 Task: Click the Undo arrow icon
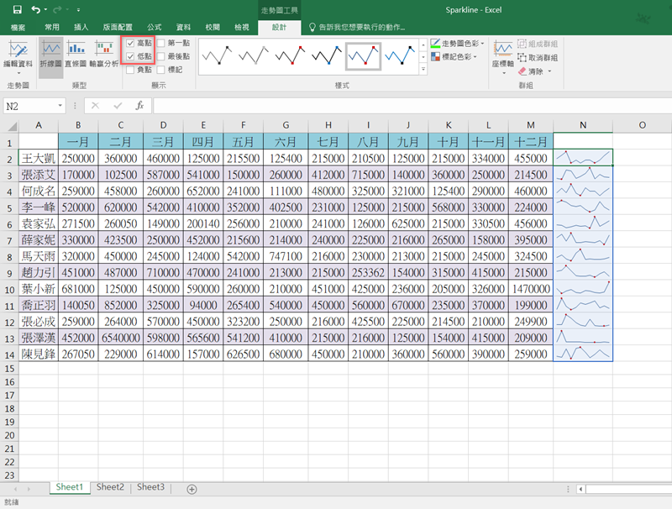pos(37,9)
